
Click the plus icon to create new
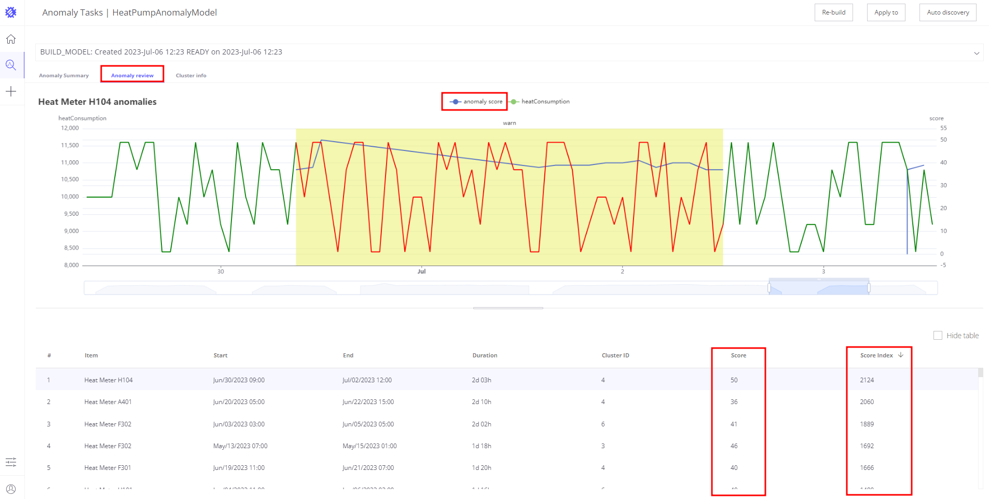(11, 91)
